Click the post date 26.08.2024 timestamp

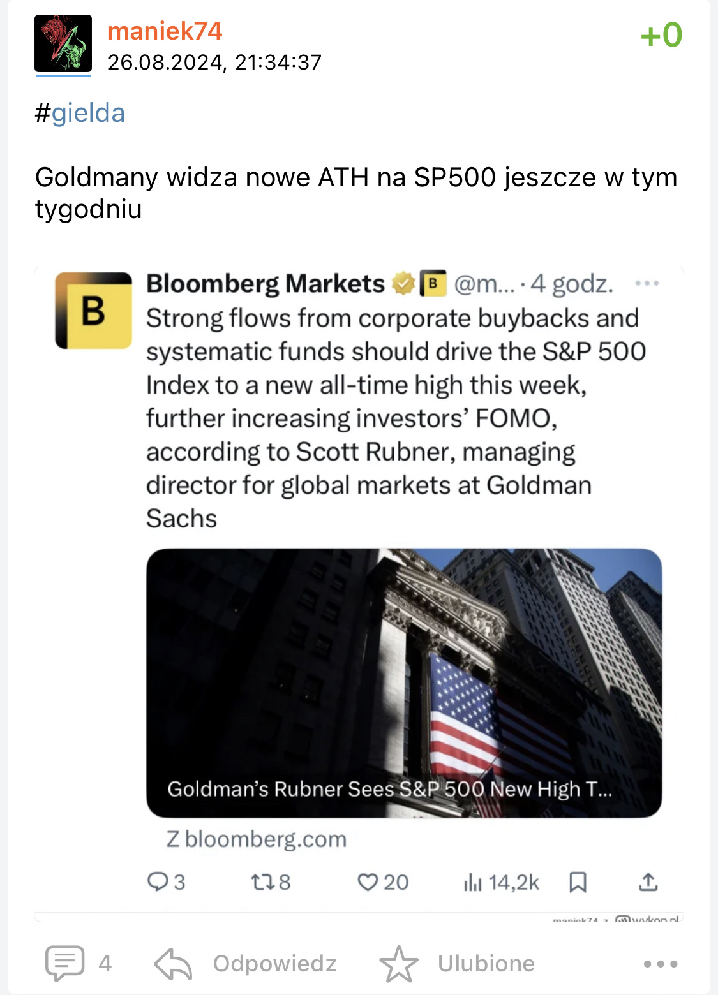click(214, 63)
